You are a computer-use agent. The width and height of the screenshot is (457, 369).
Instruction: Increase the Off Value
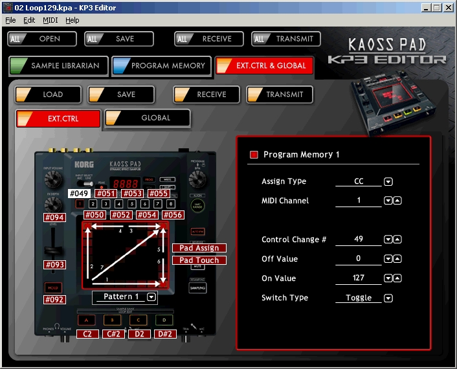click(x=397, y=259)
